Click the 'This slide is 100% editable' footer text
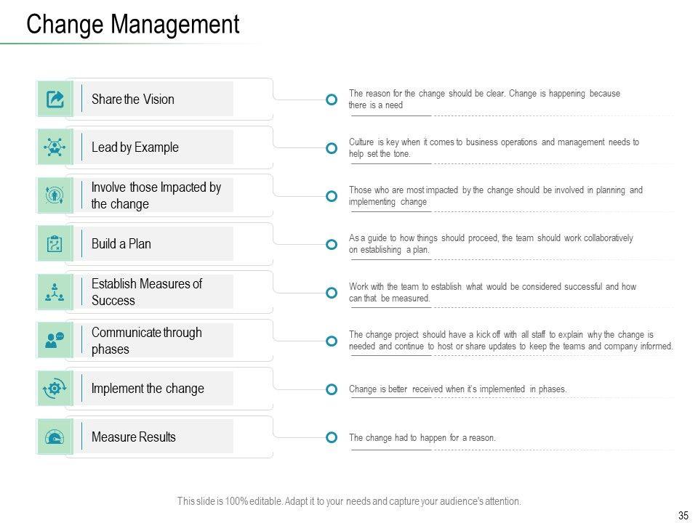 click(349, 501)
